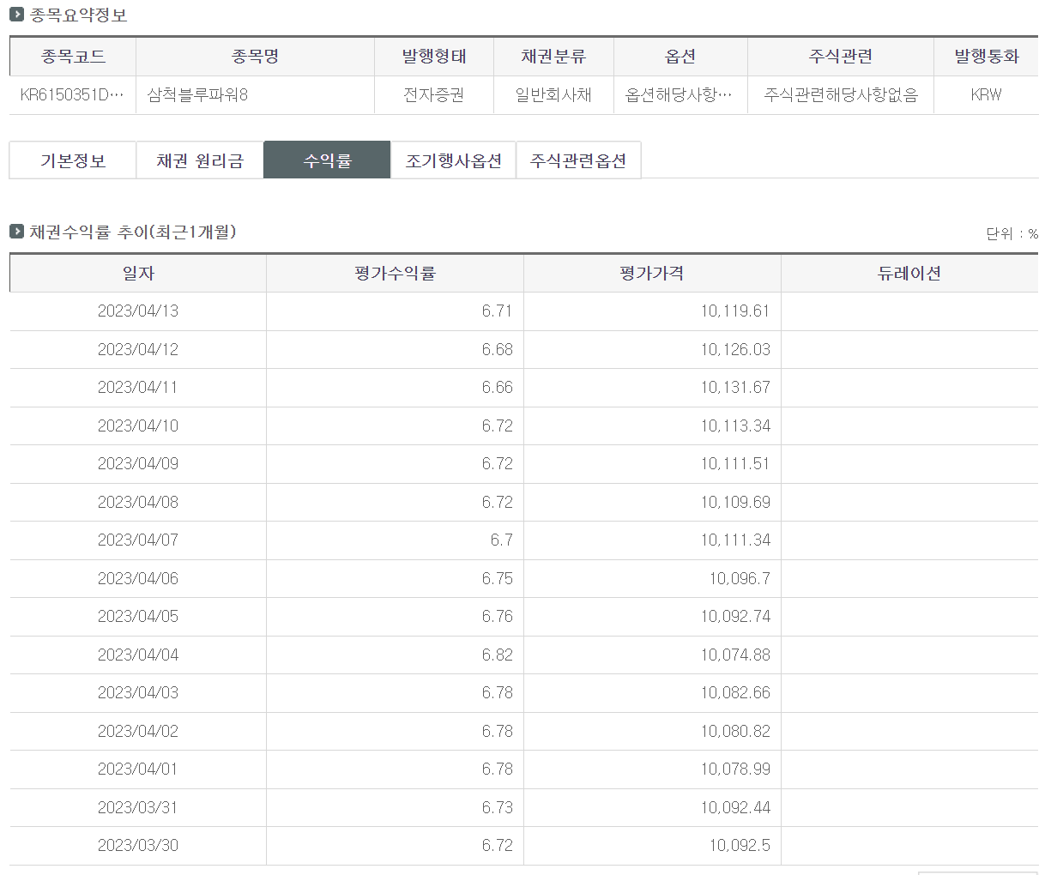Screen dimensions: 1045x875
Task: Click the price 10,131.67
Action: point(735,388)
